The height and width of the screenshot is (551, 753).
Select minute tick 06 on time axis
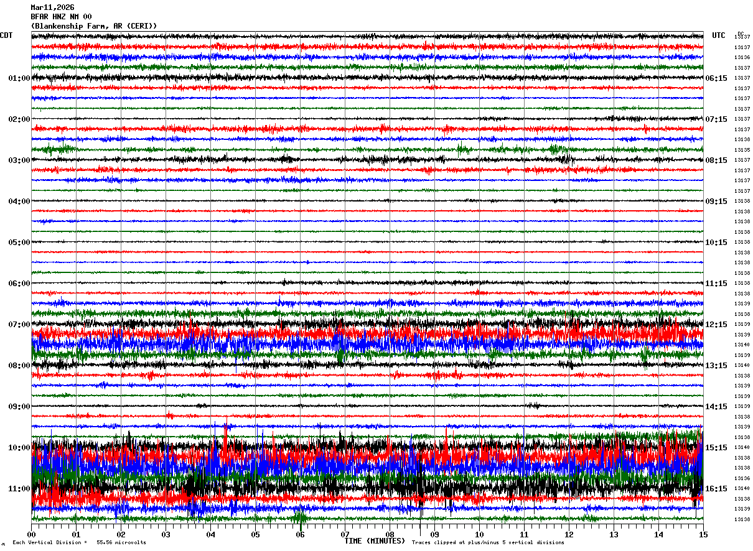(x=300, y=534)
